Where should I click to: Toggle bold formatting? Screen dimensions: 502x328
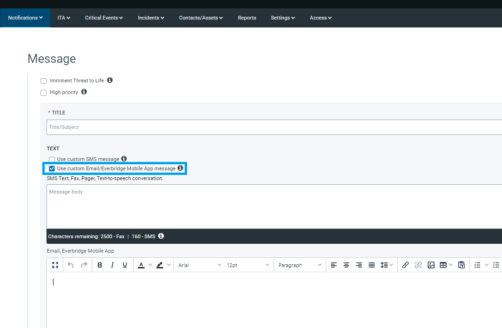click(x=100, y=265)
